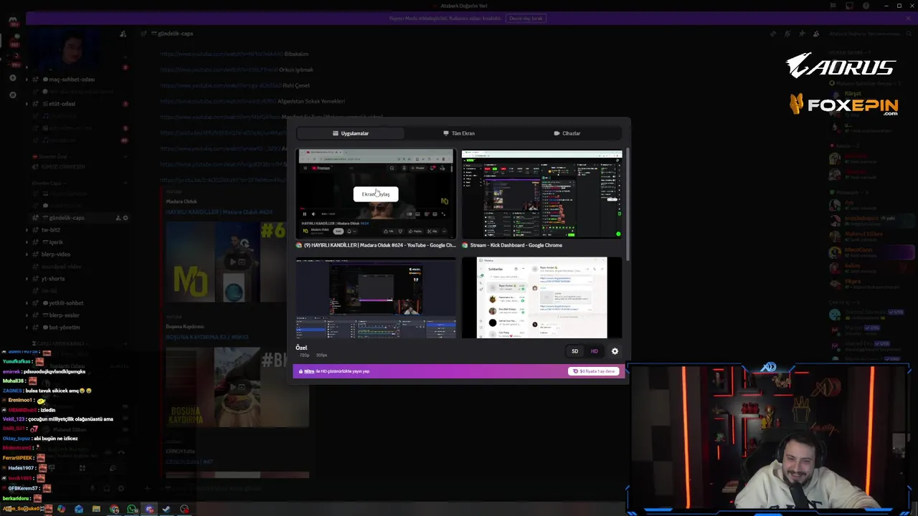Choose HD stream quality

595,351
